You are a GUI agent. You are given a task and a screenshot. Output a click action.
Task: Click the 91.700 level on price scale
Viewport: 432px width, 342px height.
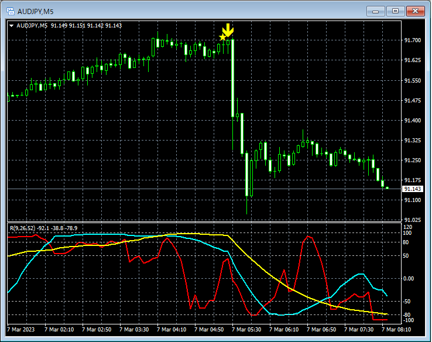coord(413,40)
